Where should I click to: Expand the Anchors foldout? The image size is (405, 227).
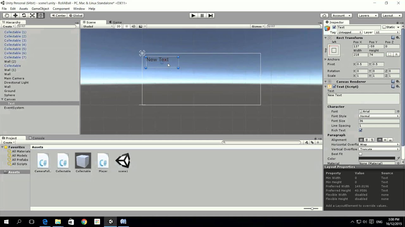coord(326,60)
